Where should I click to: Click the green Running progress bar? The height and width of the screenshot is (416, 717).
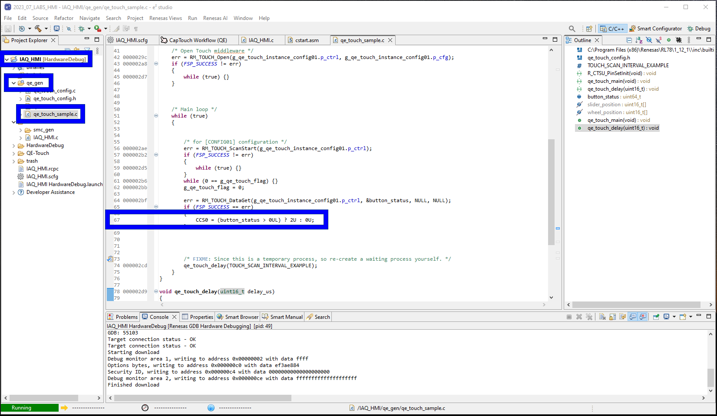click(29, 408)
